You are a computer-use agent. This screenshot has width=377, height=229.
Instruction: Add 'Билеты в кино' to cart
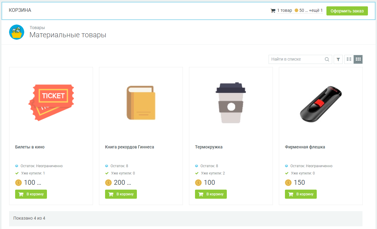coord(31,194)
